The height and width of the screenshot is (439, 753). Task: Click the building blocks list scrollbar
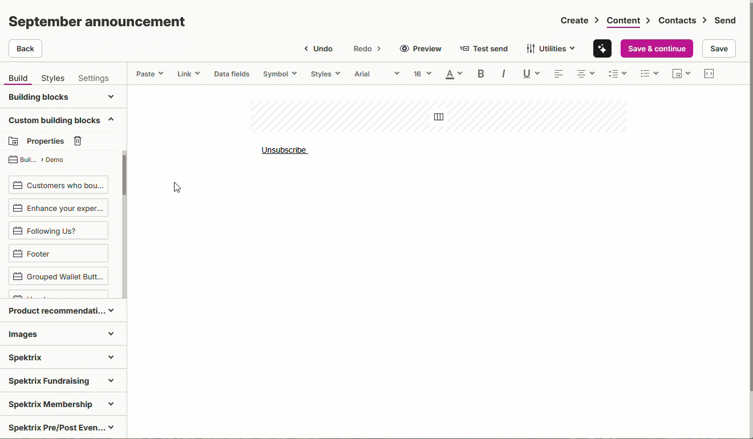124,174
